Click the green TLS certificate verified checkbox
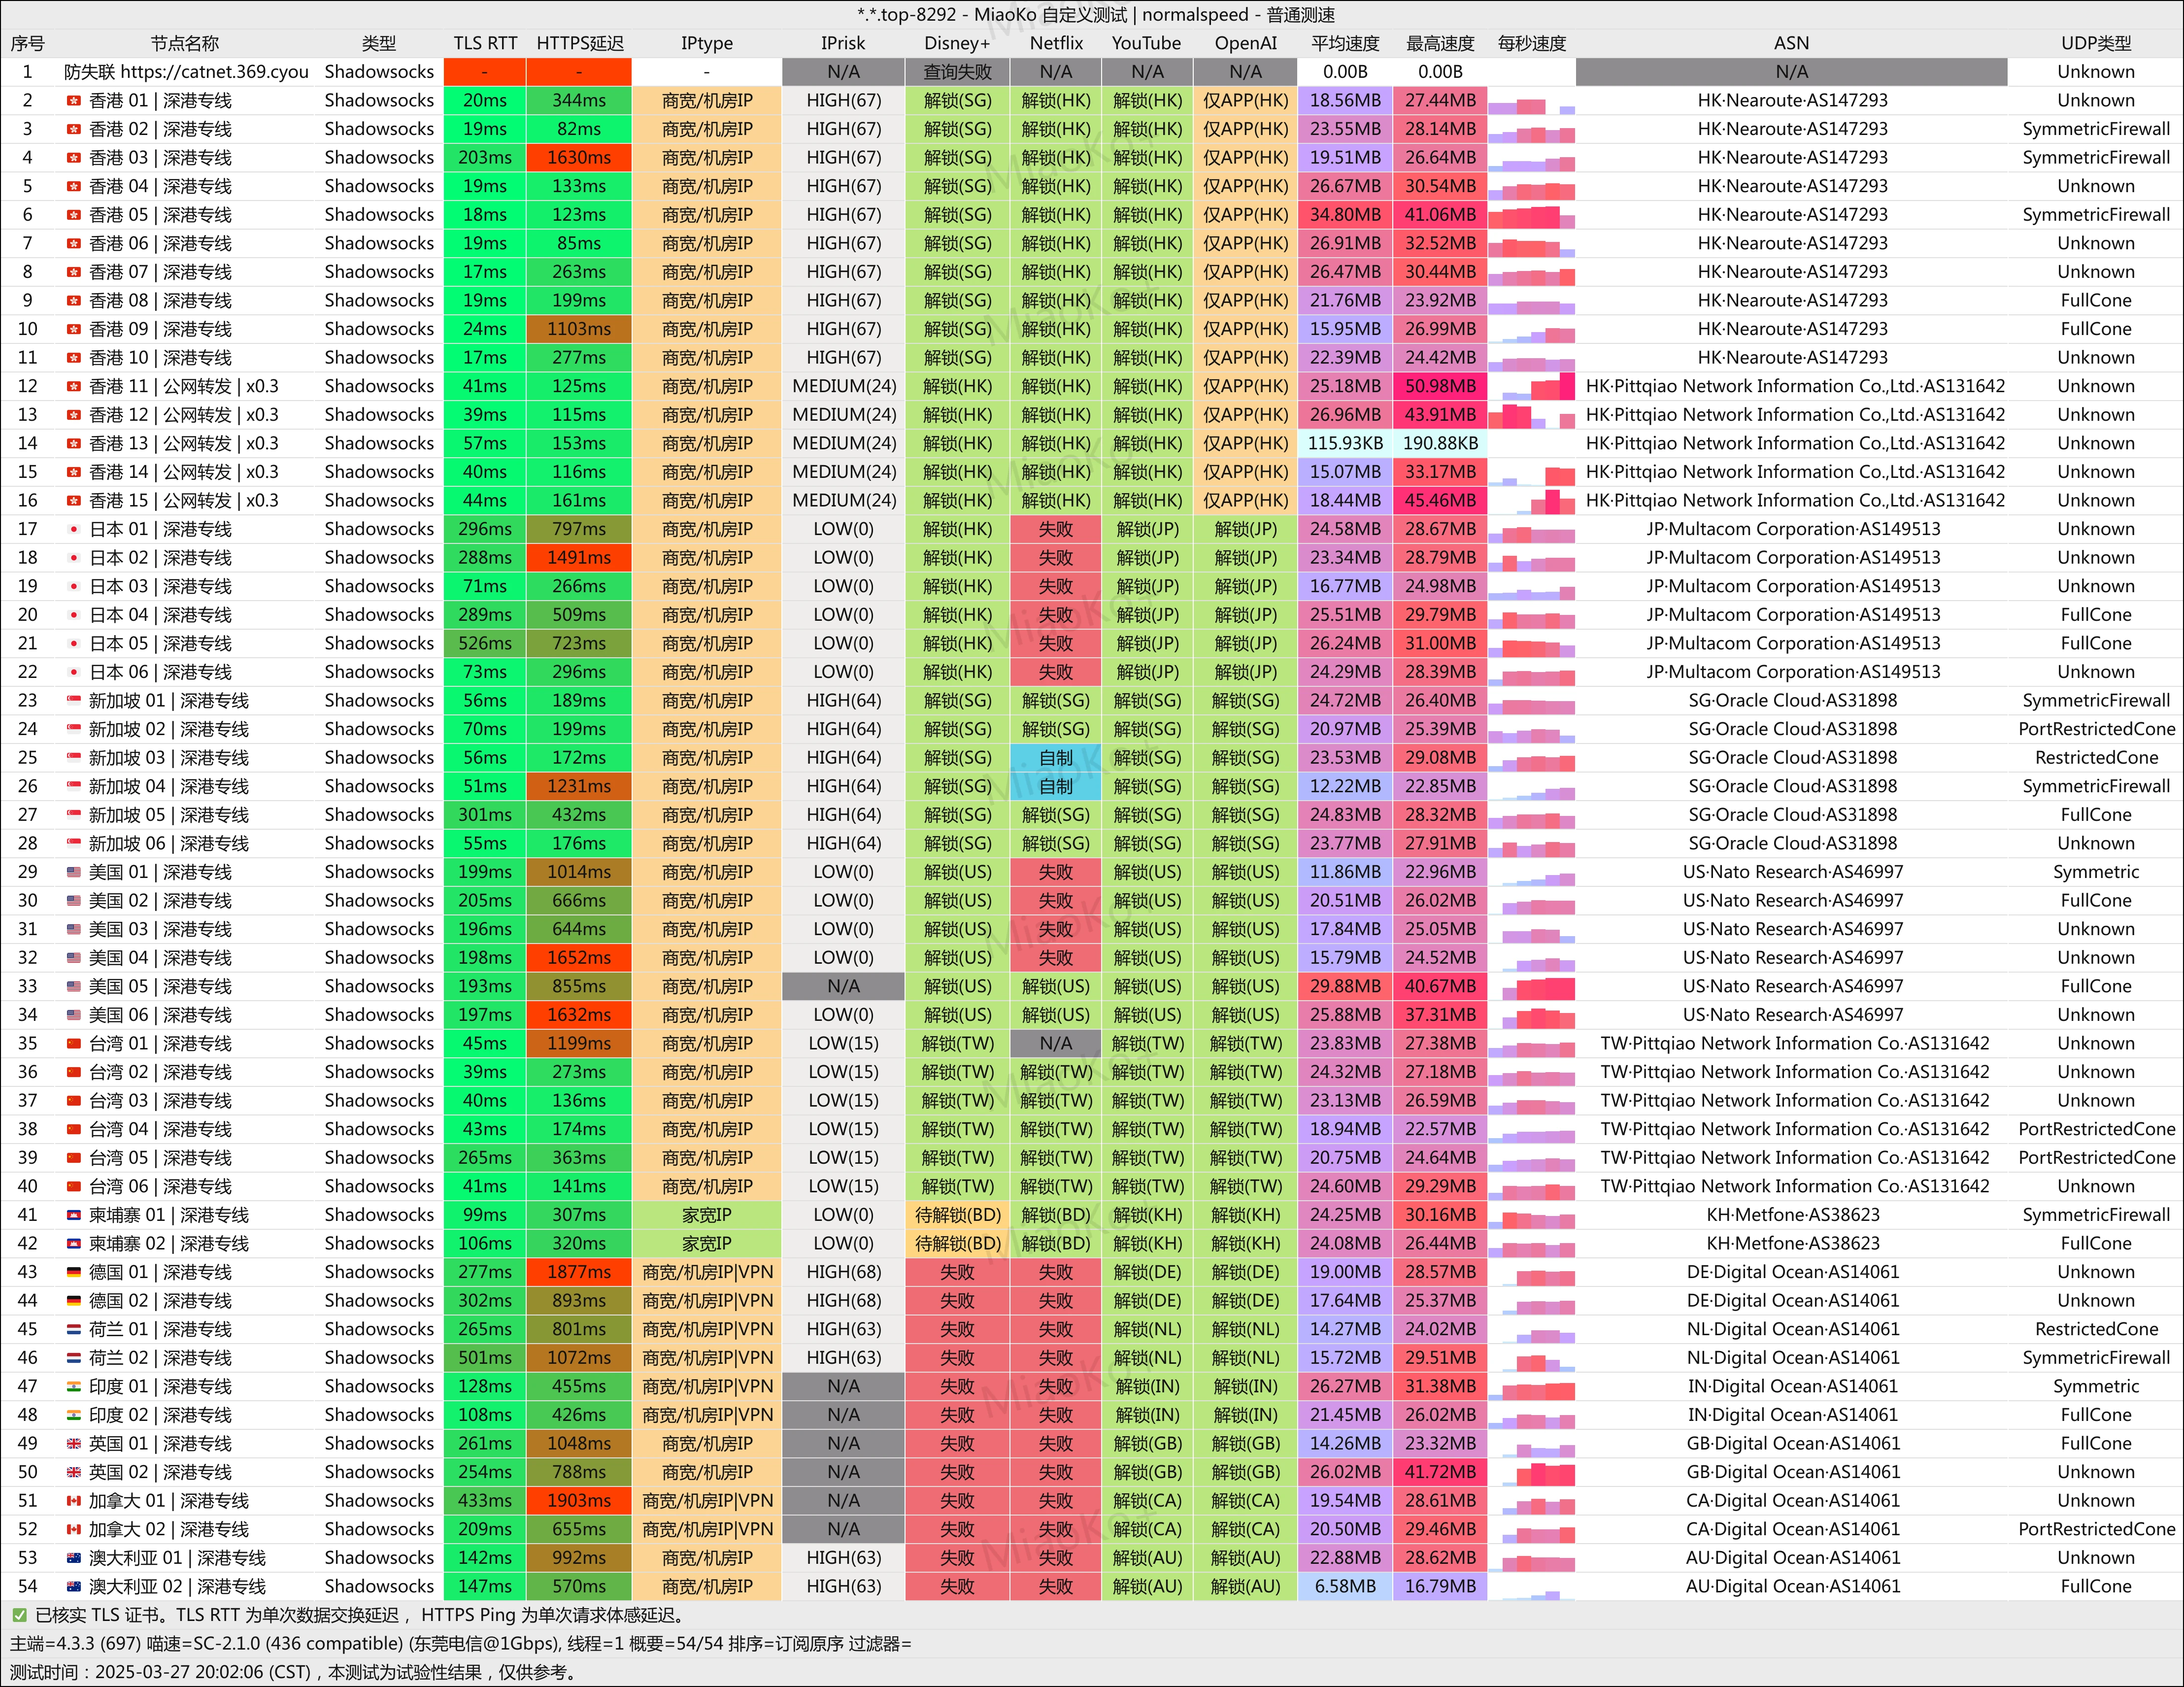 [x=19, y=1615]
